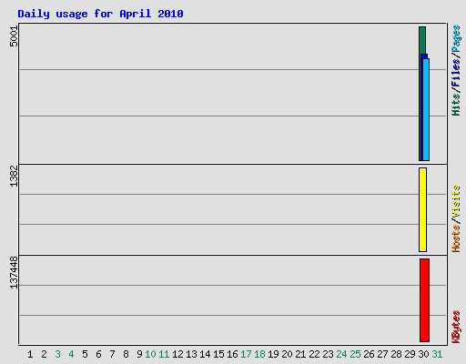Viewport: 466px width, 364px height.
Task: Click day 13 on the x-axis
Action: (191, 354)
